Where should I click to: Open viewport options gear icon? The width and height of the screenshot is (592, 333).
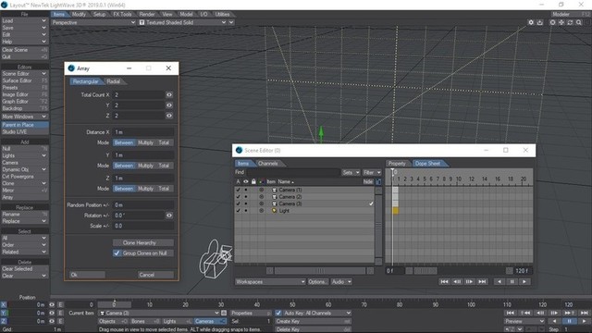531,22
